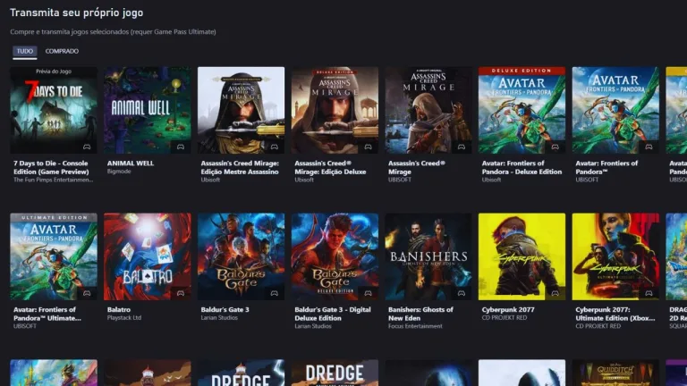
Task: Click title 'Avatar: Frontiers of Pandora™ Ultimate...'
Action: tap(47, 314)
